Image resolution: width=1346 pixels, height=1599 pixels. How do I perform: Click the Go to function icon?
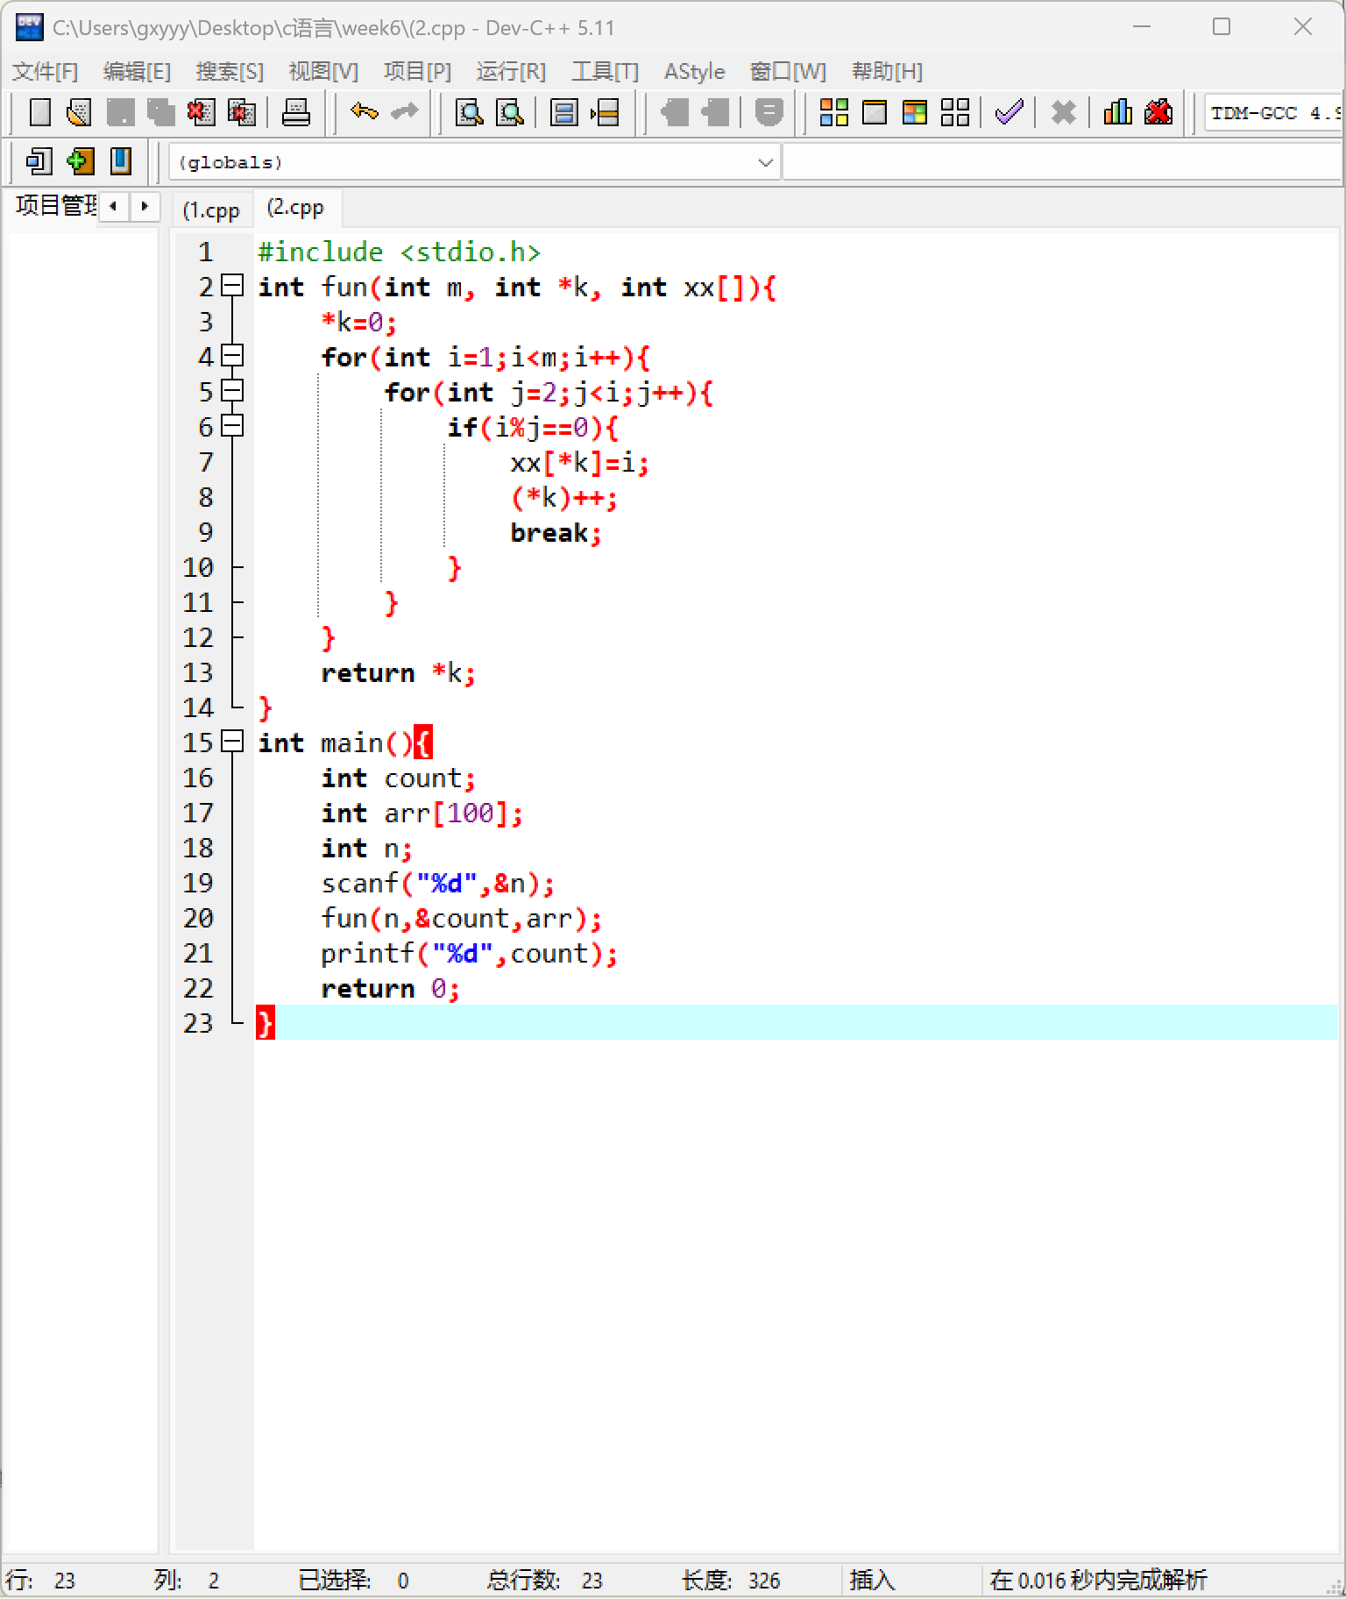point(564,112)
